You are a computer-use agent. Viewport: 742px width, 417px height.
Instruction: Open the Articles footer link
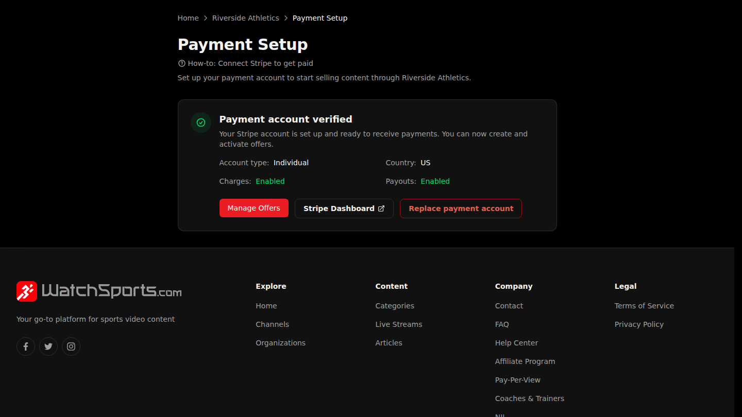389,343
